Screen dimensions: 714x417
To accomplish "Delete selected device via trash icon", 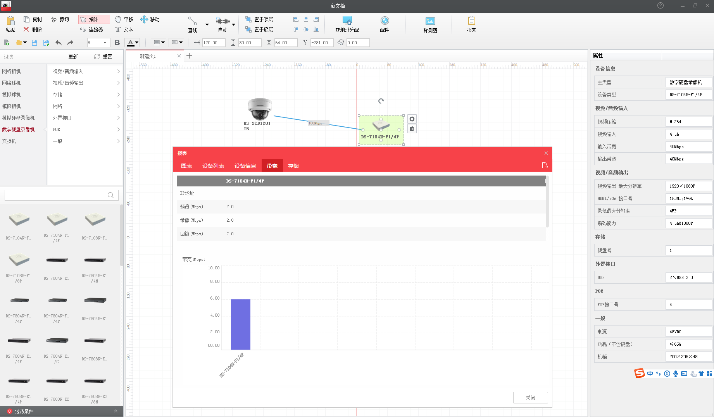I will click(412, 129).
